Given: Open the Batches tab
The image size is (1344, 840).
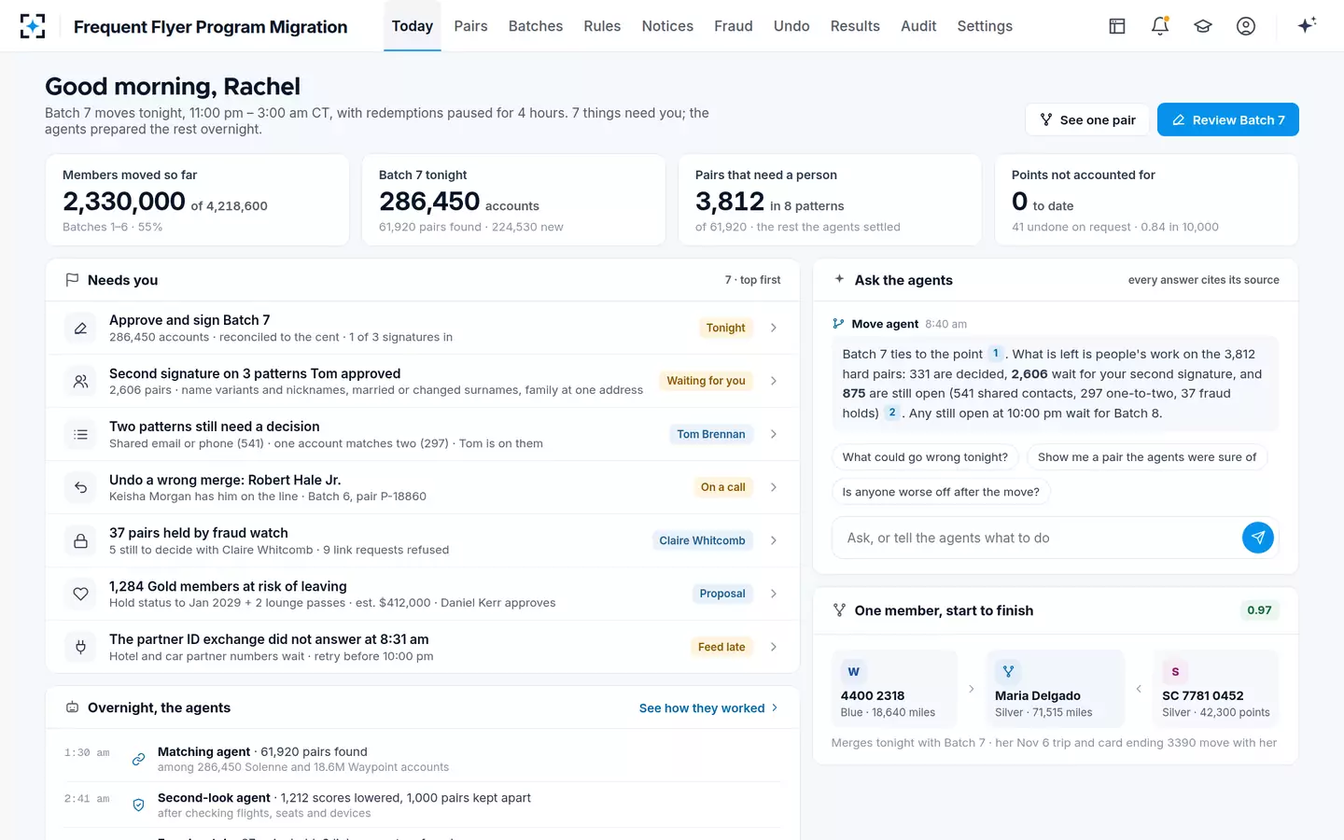Looking at the screenshot, I should tap(536, 26).
